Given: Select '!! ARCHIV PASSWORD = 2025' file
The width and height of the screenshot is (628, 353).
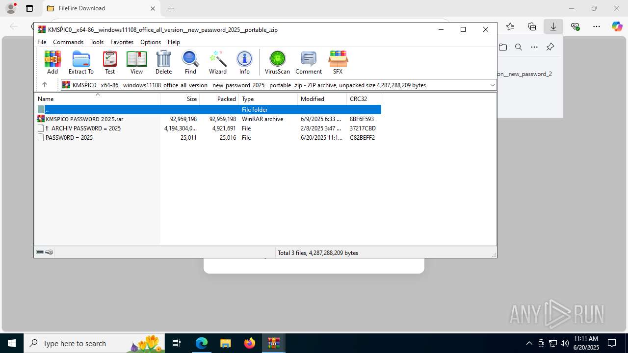Looking at the screenshot, I should (208, 128).
